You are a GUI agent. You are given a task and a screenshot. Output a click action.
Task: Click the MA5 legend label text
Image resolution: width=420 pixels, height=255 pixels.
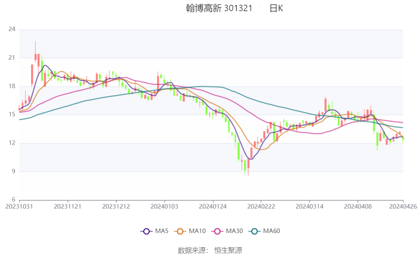[x=162, y=231]
